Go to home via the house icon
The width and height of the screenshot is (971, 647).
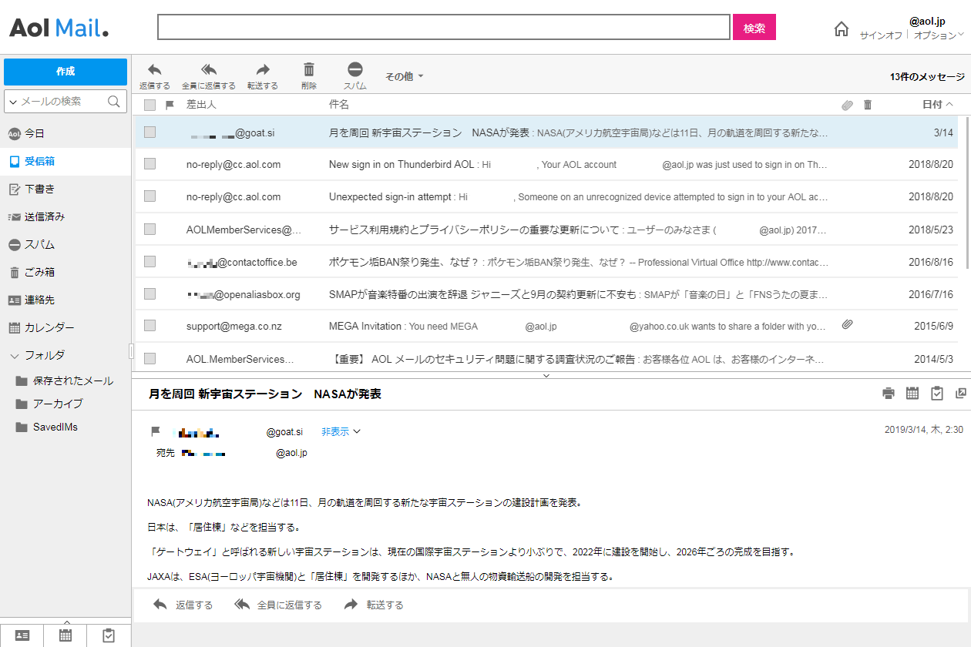coord(842,29)
